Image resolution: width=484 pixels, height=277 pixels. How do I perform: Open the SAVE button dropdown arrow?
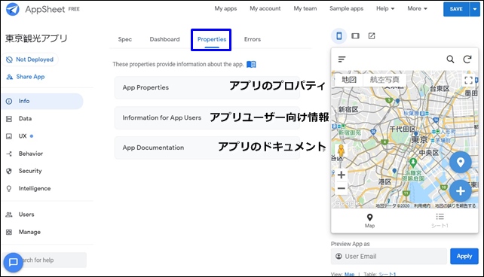(x=475, y=9)
